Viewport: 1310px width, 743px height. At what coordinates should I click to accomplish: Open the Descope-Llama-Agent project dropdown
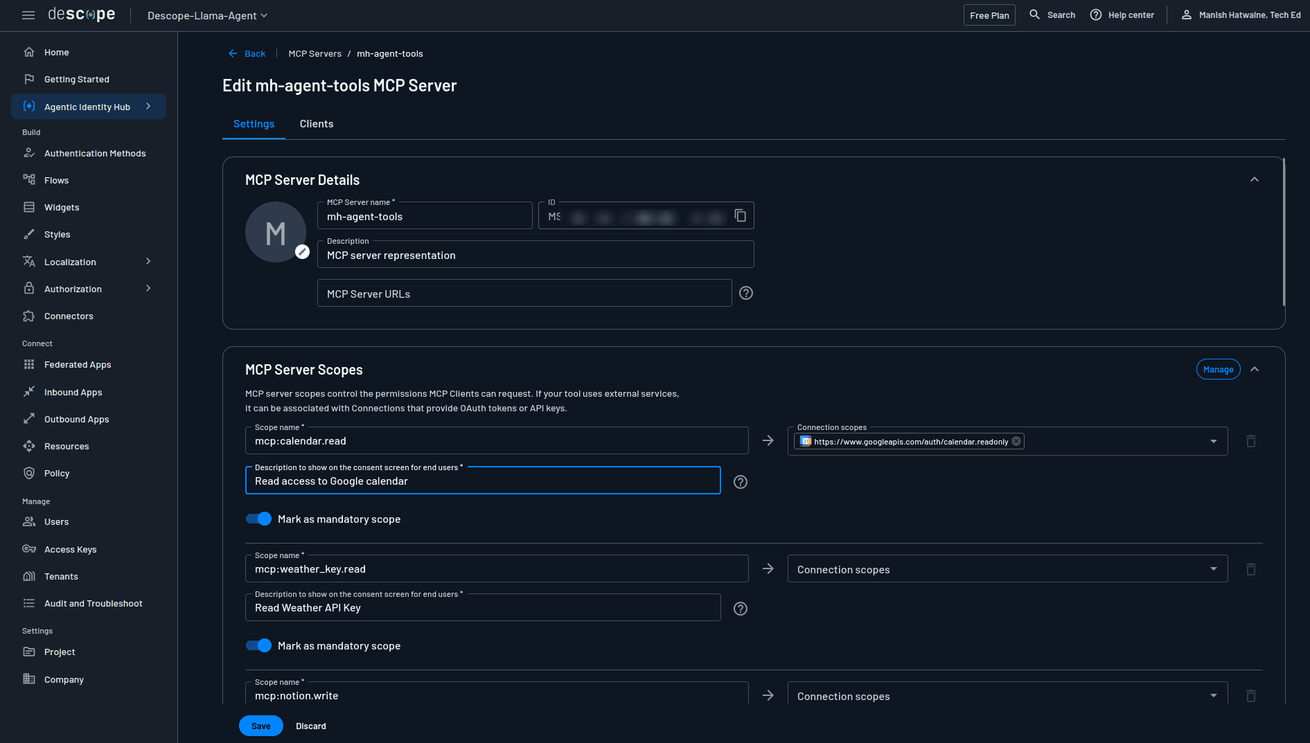(207, 15)
